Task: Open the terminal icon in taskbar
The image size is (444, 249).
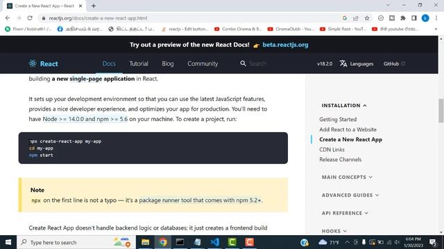Action: (180, 242)
